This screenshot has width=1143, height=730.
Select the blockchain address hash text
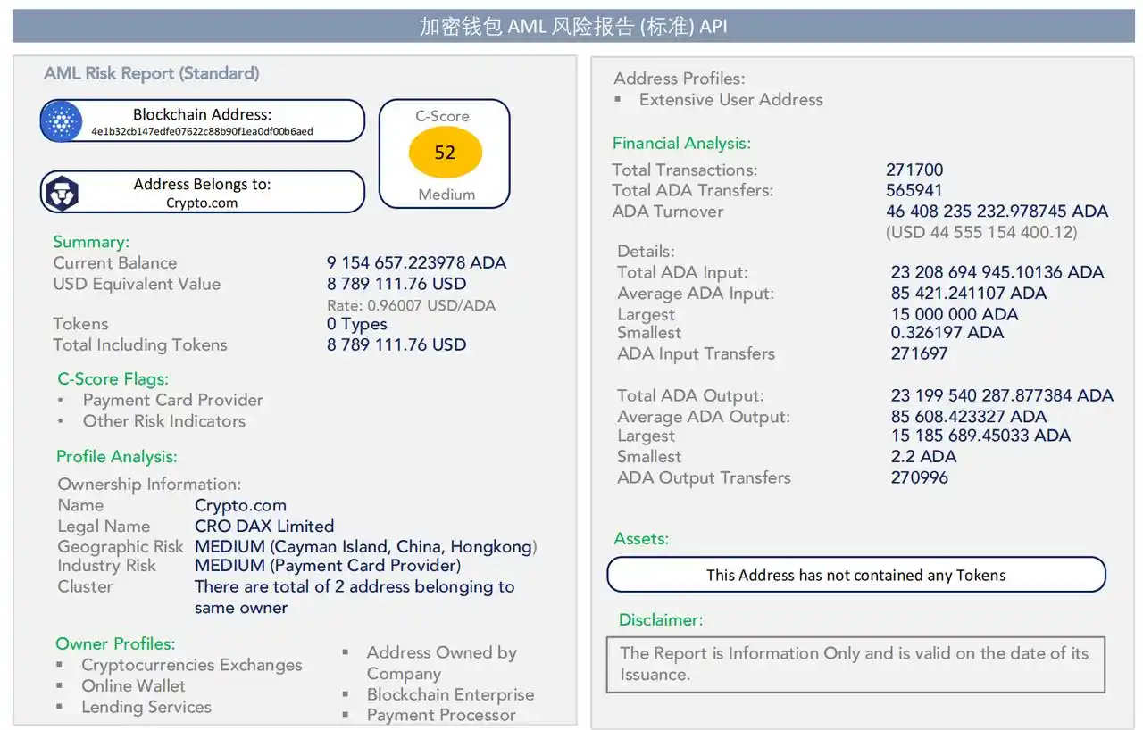point(202,131)
